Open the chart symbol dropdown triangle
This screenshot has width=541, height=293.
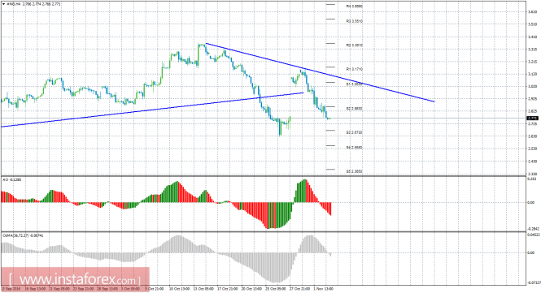click(x=3, y=4)
